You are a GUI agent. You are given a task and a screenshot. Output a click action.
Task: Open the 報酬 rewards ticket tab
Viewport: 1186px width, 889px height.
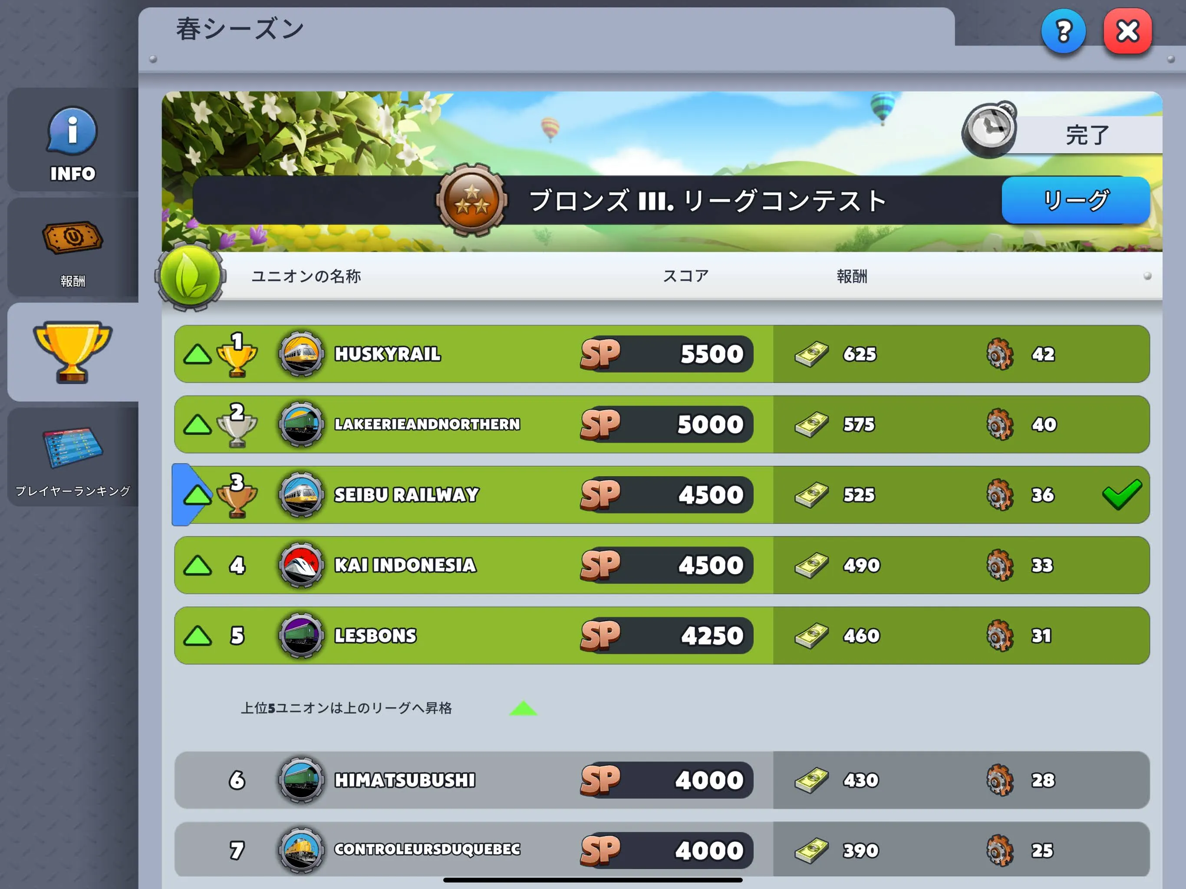[x=72, y=247]
